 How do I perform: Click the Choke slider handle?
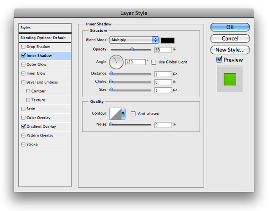click(x=111, y=82)
